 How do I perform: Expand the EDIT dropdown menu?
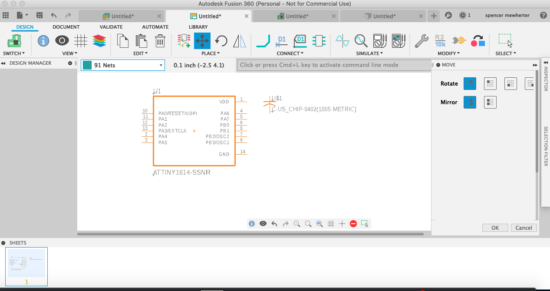(141, 53)
